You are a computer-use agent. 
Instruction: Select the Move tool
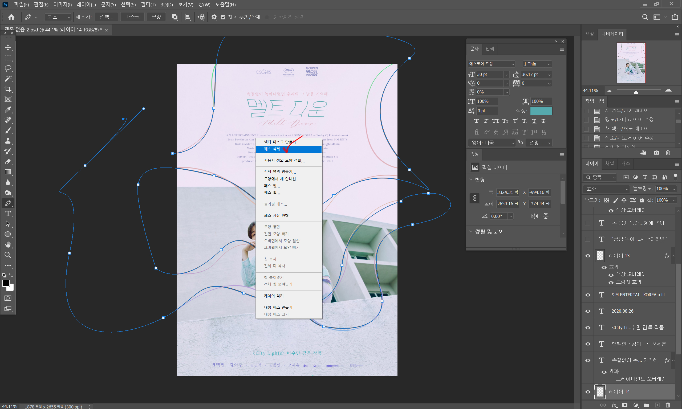pos(8,47)
